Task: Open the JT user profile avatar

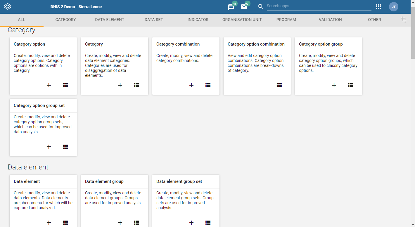Action: click(394, 7)
